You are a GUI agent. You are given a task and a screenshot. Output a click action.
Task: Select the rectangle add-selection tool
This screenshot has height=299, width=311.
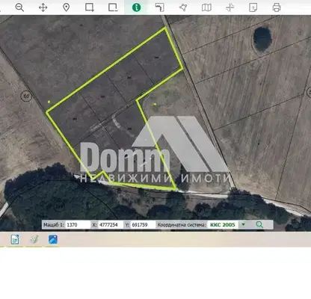point(90,7)
